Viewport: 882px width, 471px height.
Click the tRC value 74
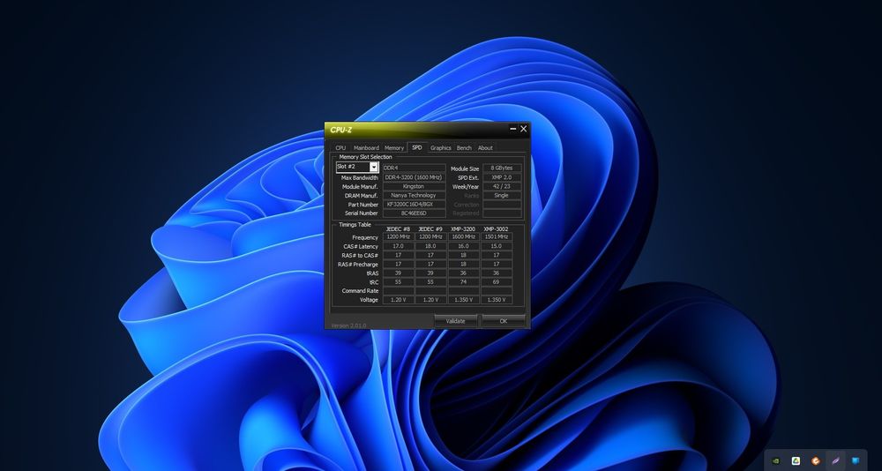(x=464, y=282)
